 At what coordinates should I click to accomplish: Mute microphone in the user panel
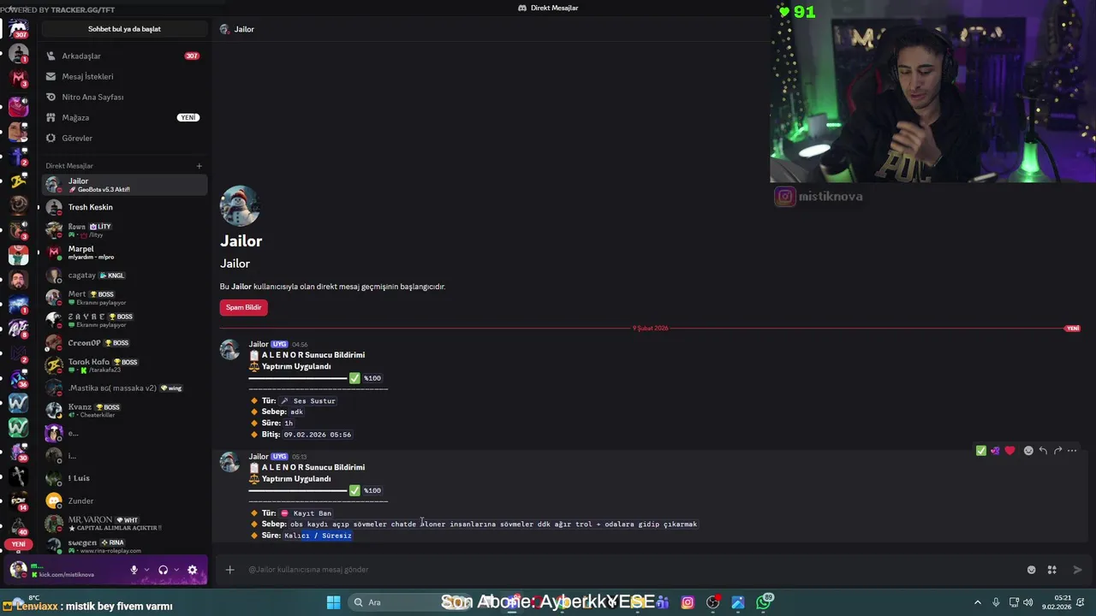(134, 570)
